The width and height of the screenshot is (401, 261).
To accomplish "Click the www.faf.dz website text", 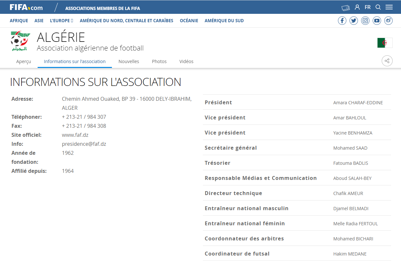I will (75, 135).
